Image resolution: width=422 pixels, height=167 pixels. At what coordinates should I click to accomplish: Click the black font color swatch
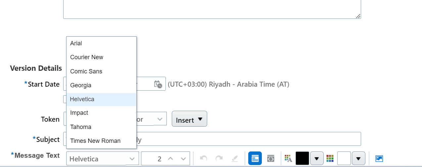302,158
